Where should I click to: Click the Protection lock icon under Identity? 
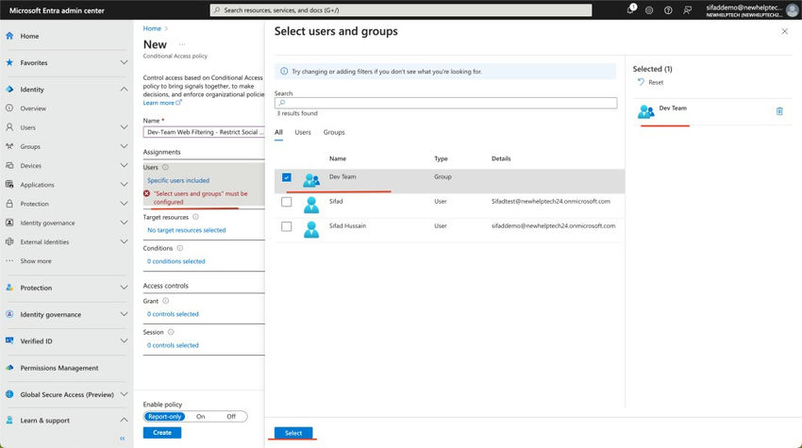tap(9, 204)
